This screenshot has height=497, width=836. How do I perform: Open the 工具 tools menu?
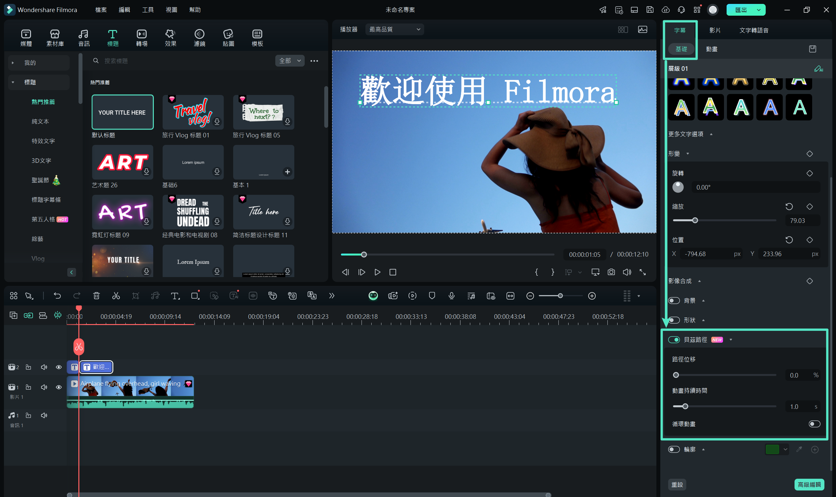pos(148,10)
